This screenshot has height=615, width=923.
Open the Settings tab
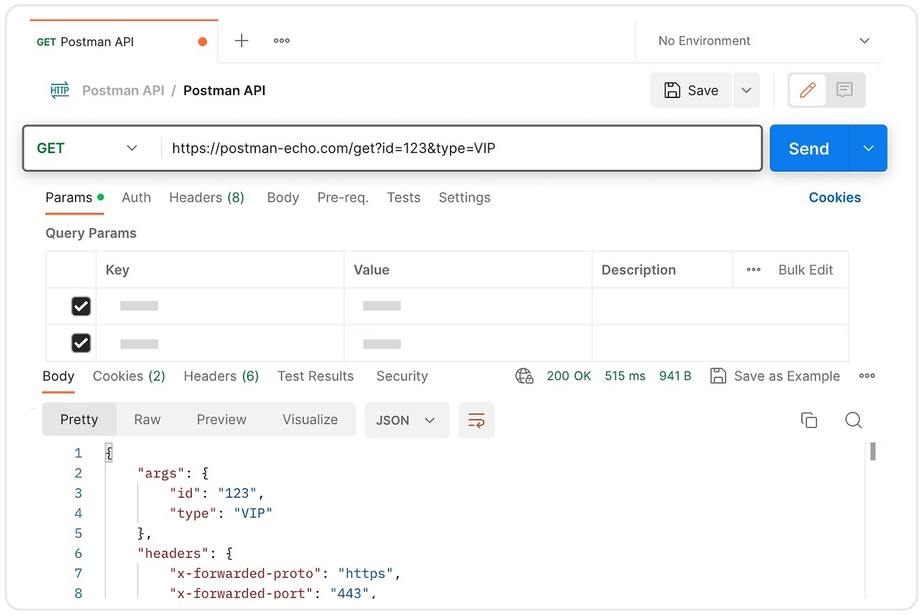point(464,198)
